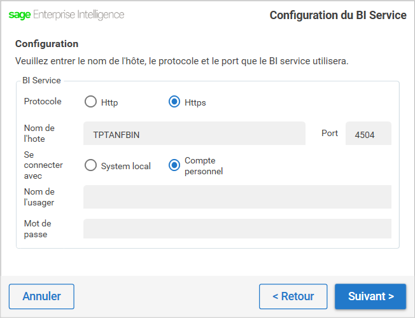Screen dimensions: 415x318
Task: Click the BI Service group box label
Action: 41,80
